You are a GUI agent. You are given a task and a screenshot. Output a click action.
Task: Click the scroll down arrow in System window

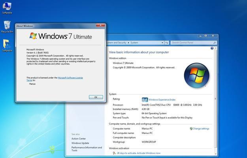pyautogui.click(x=215, y=154)
